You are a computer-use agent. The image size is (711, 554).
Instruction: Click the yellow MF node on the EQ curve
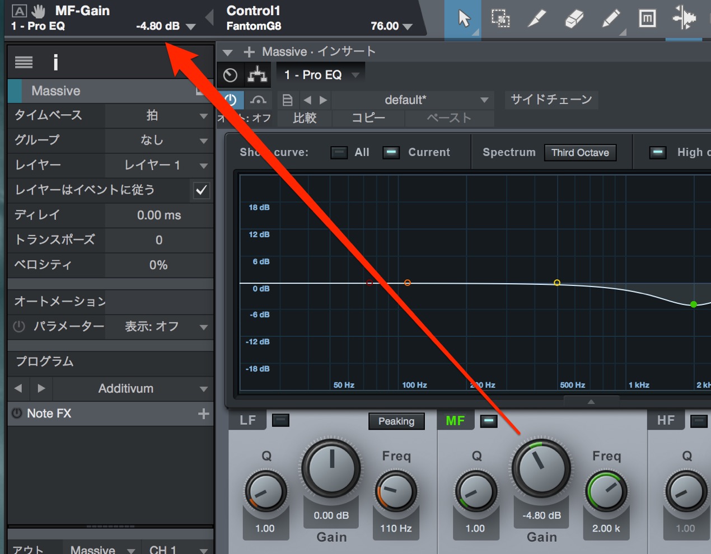557,283
